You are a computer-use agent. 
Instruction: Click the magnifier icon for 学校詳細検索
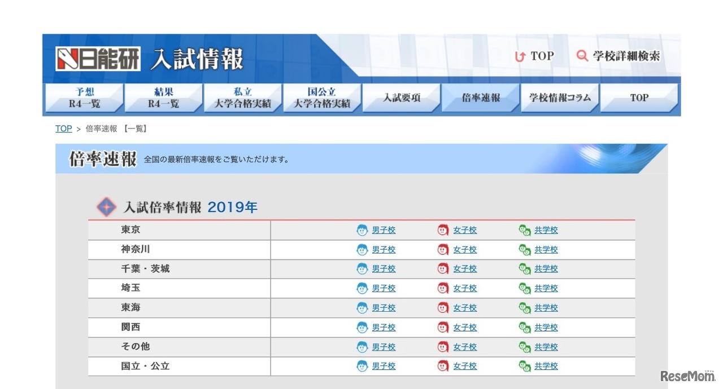pos(582,56)
